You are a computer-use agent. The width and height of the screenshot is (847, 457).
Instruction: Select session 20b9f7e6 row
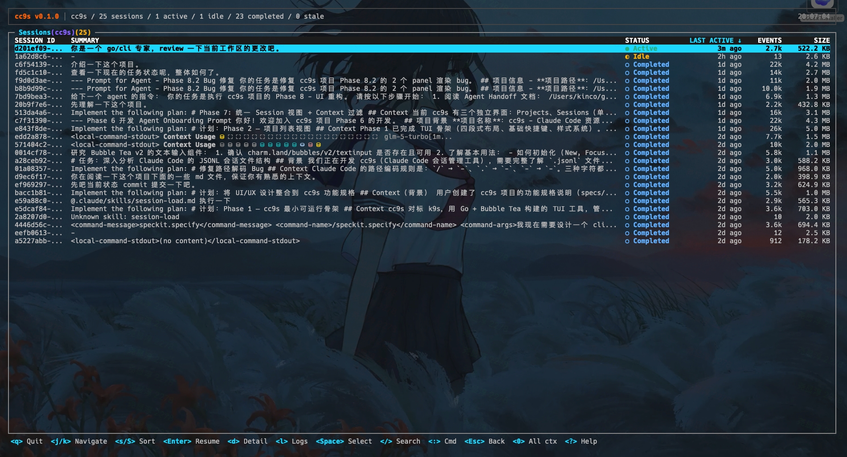pos(422,105)
